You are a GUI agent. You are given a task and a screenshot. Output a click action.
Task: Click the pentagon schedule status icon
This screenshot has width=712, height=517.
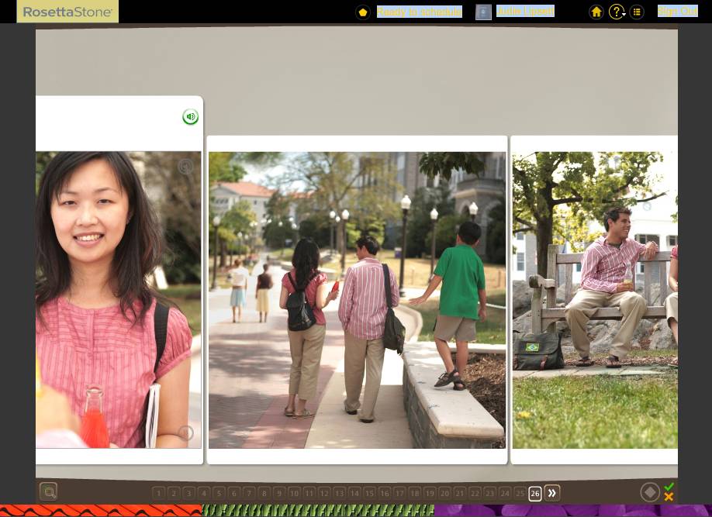pyautogui.click(x=363, y=12)
